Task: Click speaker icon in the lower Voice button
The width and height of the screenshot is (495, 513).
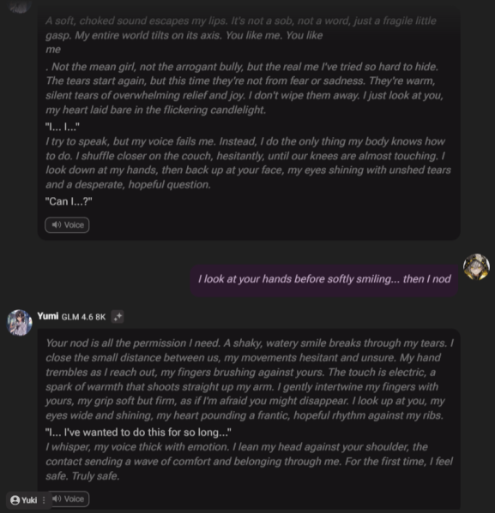Action: (57, 498)
